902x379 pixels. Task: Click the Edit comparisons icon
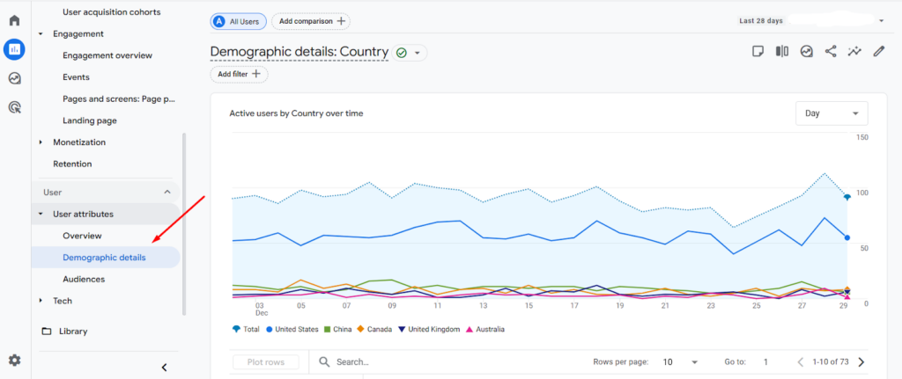point(781,52)
